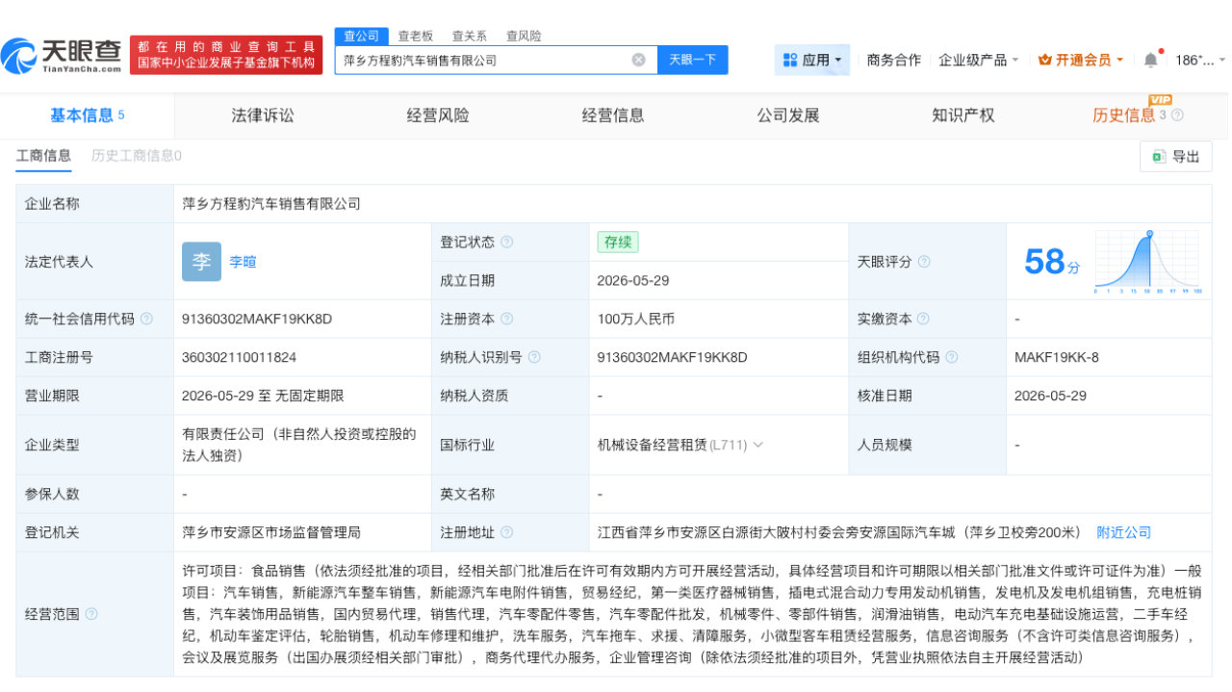Expand the 机械设备经营租赁 industry chevron
1232x692 pixels.
757,445
